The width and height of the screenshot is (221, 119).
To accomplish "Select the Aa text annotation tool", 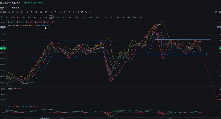I will point(60,12).
